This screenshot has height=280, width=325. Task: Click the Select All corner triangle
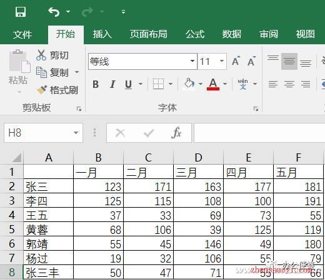click(x=16, y=158)
